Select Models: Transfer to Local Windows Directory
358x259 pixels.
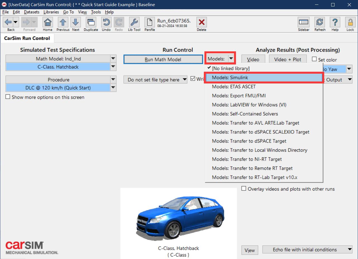pyautogui.click(x=264, y=150)
